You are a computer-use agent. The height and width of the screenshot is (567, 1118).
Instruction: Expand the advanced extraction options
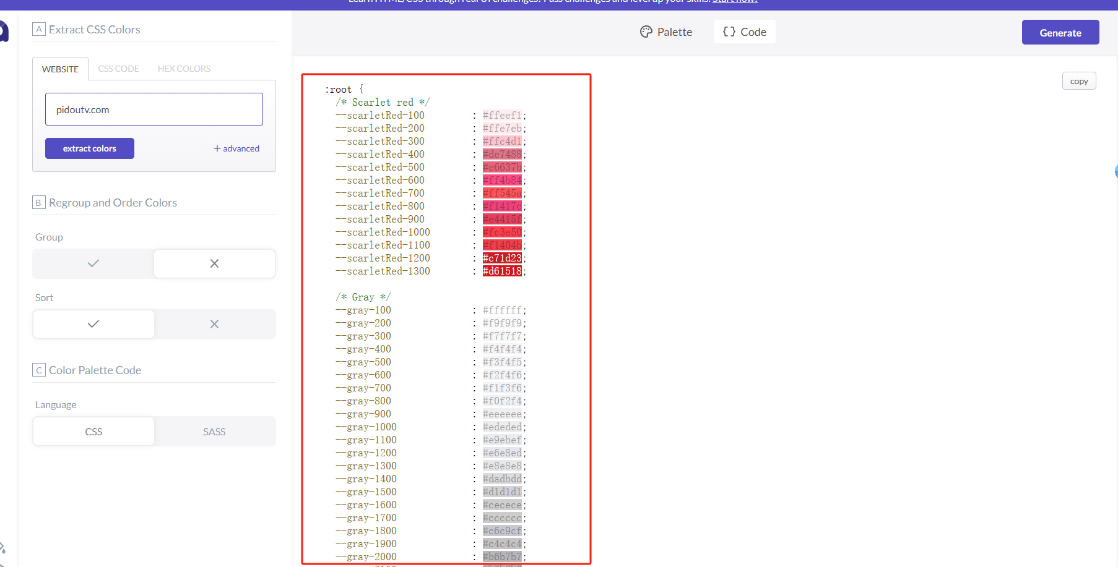coord(236,148)
